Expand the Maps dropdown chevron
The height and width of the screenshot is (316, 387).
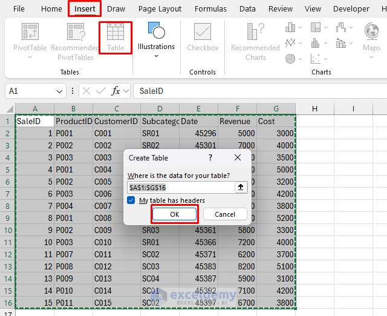[x=371, y=58]
